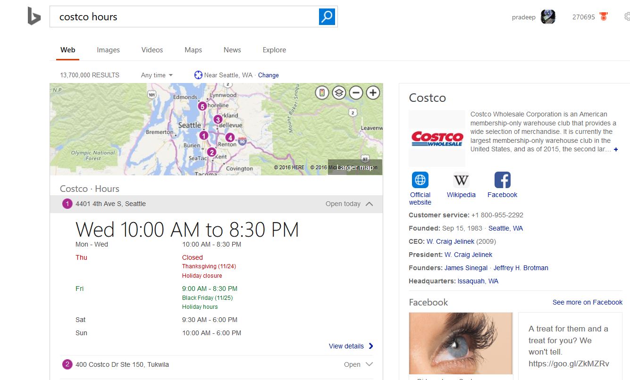Click the 4401 4th Ave S, Seattle address
The width and height of the screenshot is (630, 380).
(x=110, y=204)
